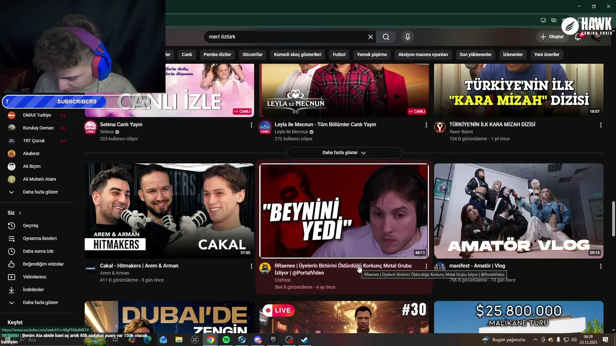The width and height of the screenshot is (616, 346).
Task: Expand the Daha fazla göster results divider
Action: pos(344,153)
